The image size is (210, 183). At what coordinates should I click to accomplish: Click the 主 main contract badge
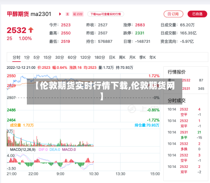(68, 14)
